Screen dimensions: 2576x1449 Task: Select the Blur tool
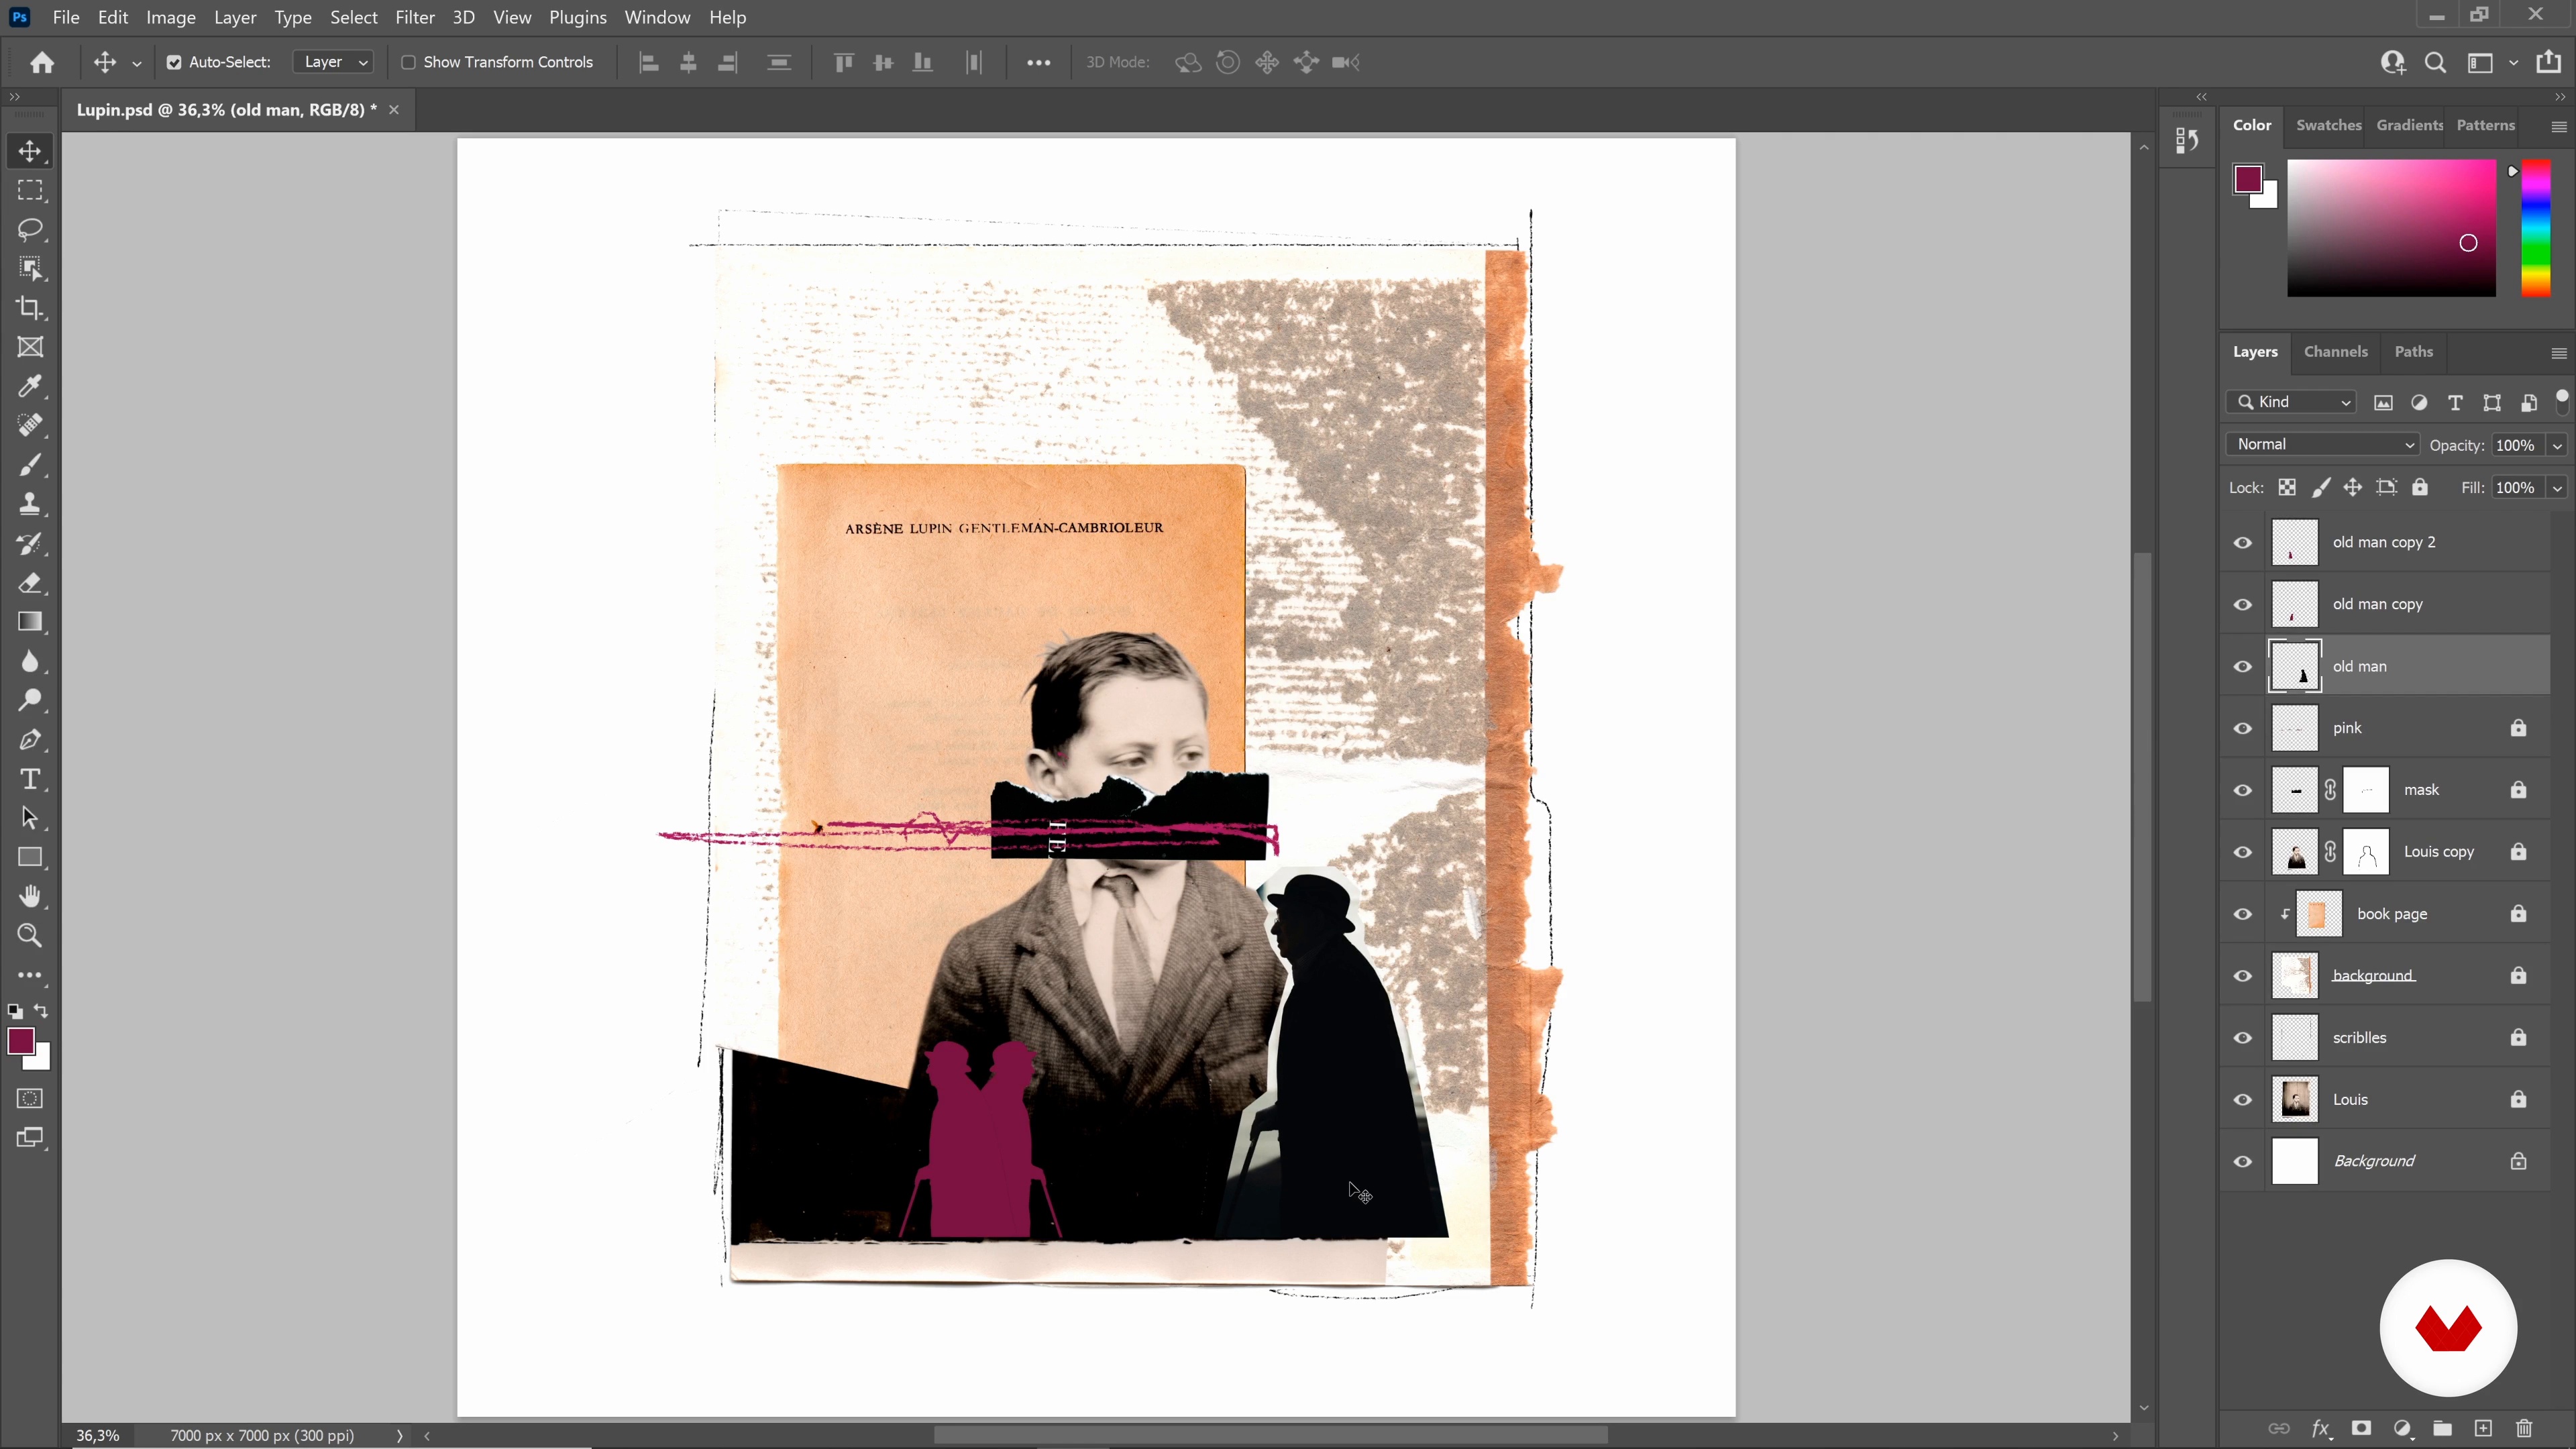[30, 661]
